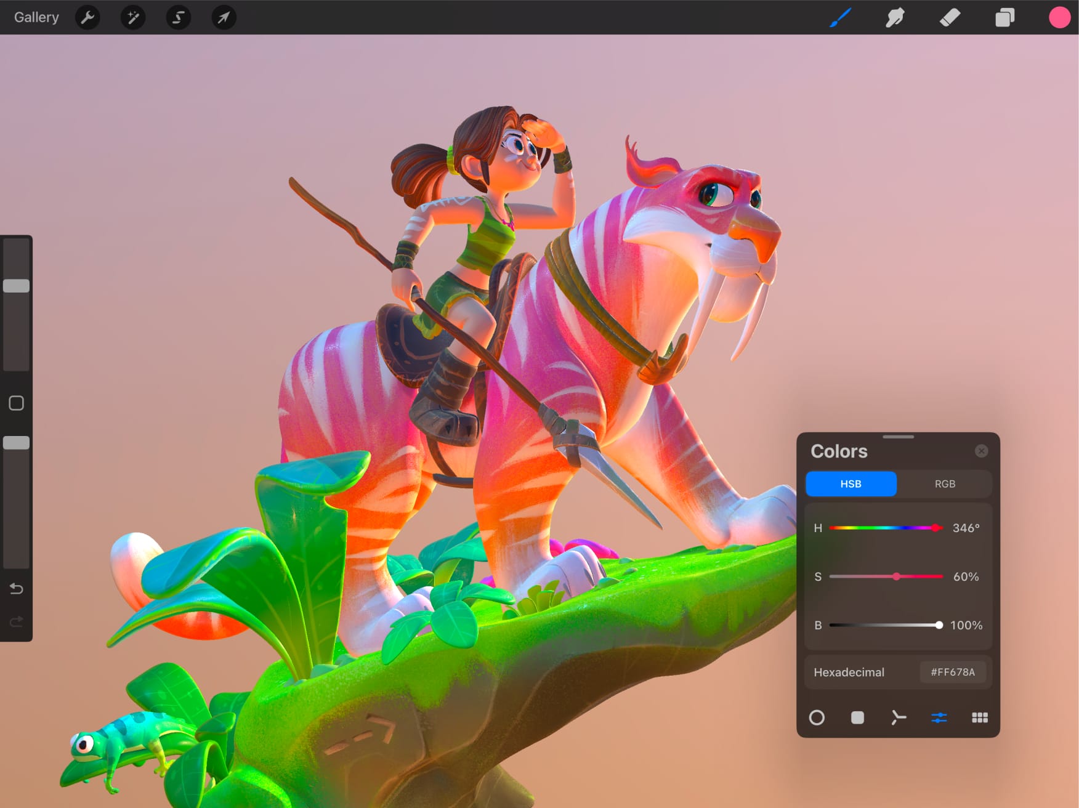The image size is (1079, 808).
Task: Switch to the HSB tab
Action: [x=851, y=484]
